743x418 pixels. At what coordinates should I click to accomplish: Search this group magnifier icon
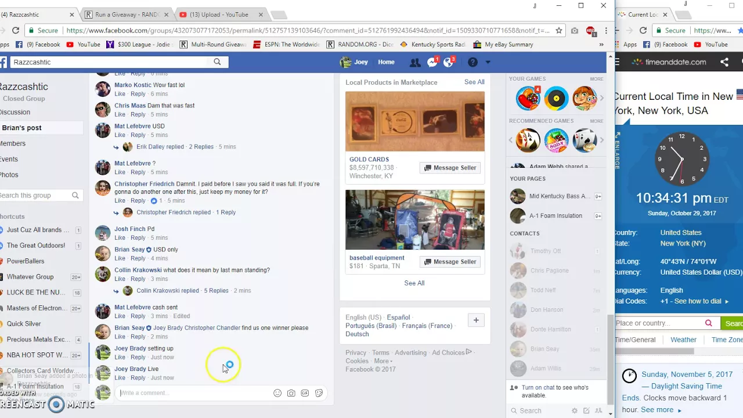coord(75,196)
